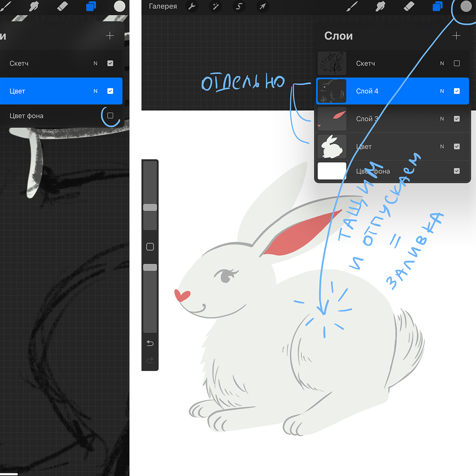This screenshot has width=476, height=476.
Task: Open the color circle in left screenshot toolbar
Action: [119, 6]
